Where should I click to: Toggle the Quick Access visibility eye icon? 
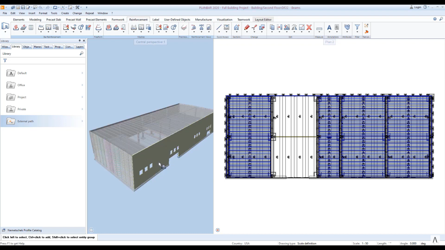coord(227,28)
